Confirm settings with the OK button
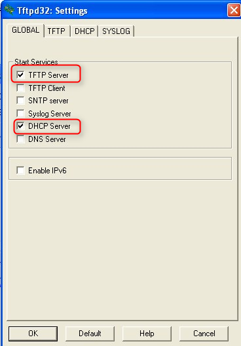The width and height of the screenshot is (241, 346). (33, 334)
